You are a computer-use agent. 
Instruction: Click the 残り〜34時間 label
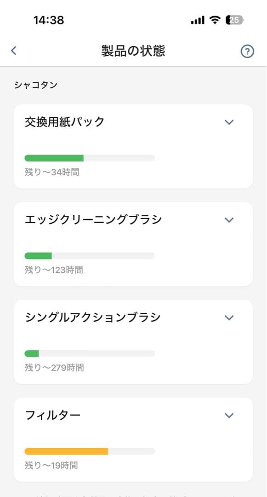[x=46, y=172]
